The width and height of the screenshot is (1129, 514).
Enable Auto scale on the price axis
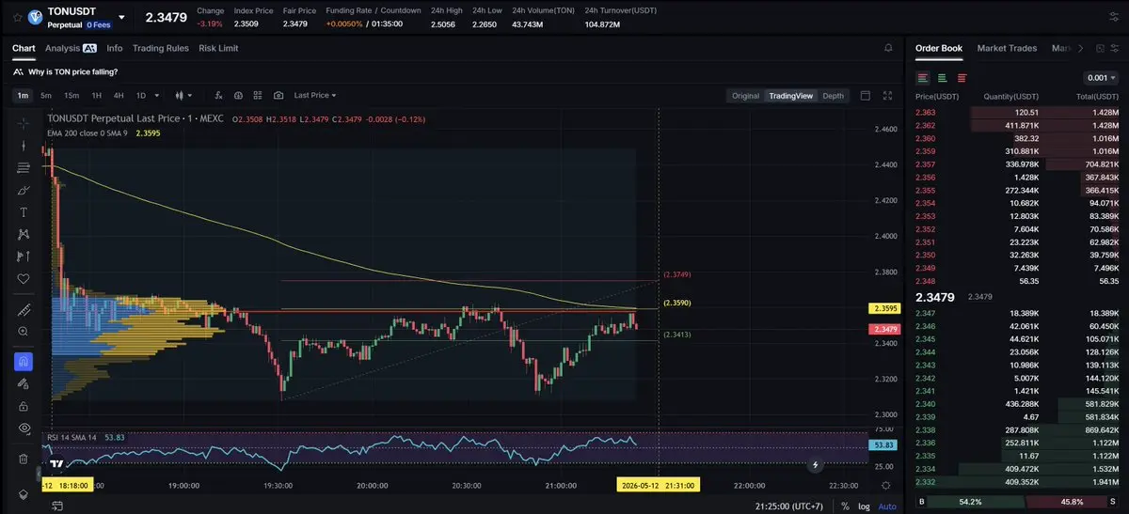point(887,506)
